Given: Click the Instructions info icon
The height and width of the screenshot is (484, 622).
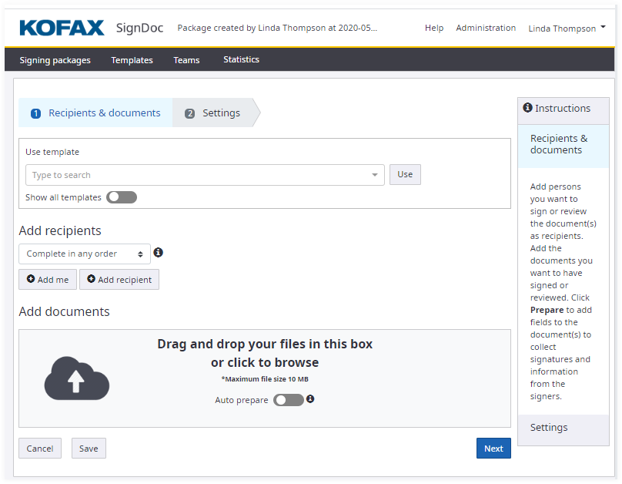Looking at the screenshot, I should (527, 109).
